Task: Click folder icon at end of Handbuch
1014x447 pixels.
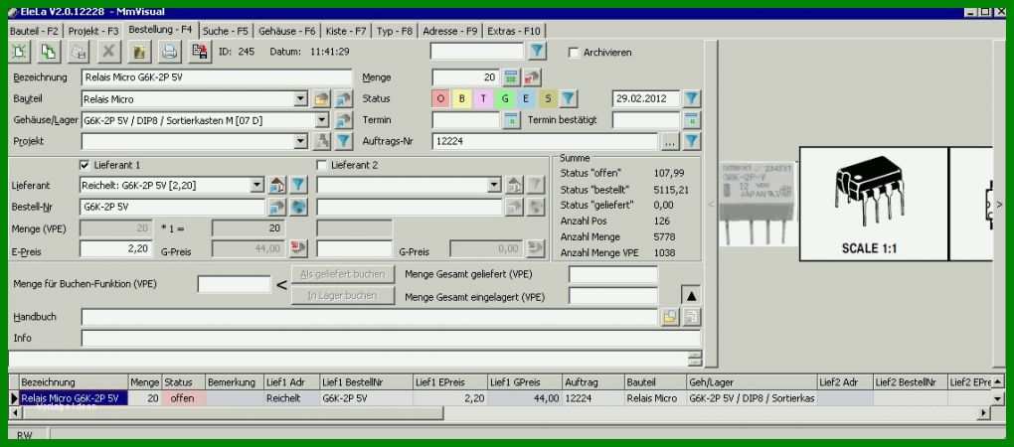Action: point(670,317)
